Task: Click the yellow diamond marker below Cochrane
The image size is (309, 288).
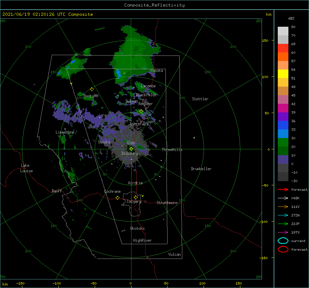Action: [117, 198]
